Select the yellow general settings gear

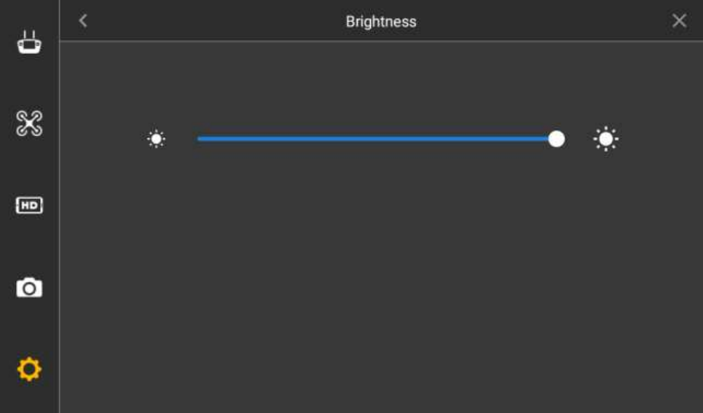(x=29, y=369)
